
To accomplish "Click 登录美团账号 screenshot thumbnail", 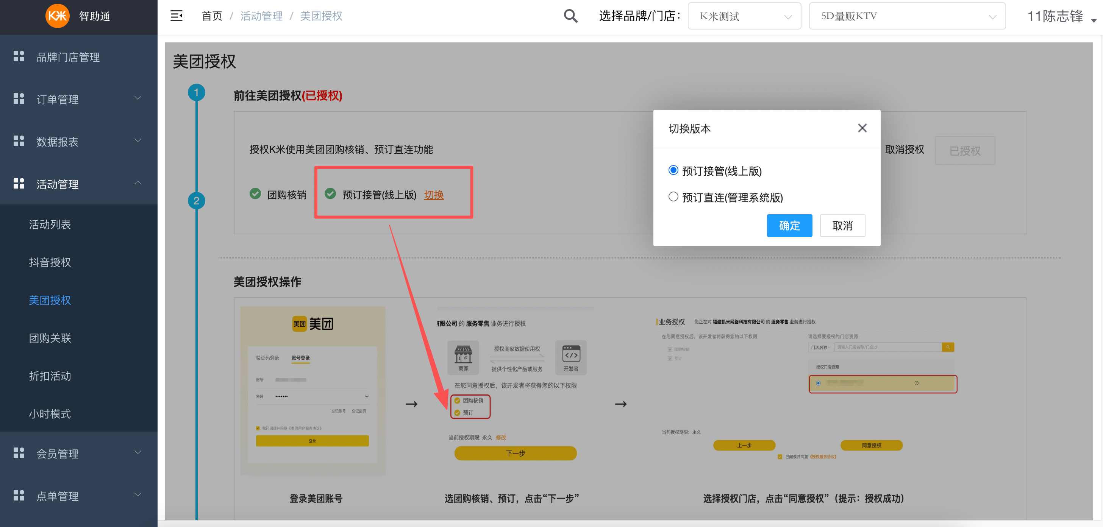I will [x=312, y=390].
